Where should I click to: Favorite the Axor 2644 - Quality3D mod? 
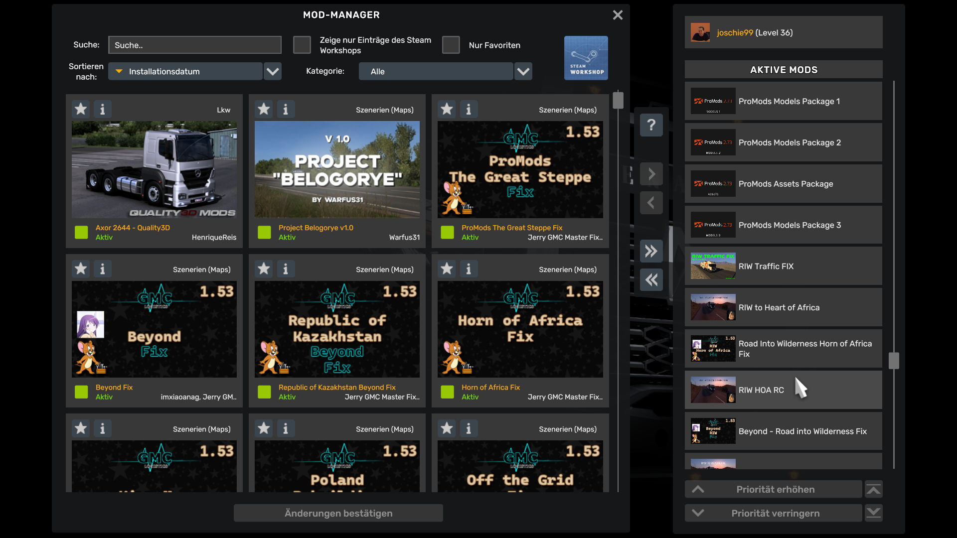click(x=81, y=109)
